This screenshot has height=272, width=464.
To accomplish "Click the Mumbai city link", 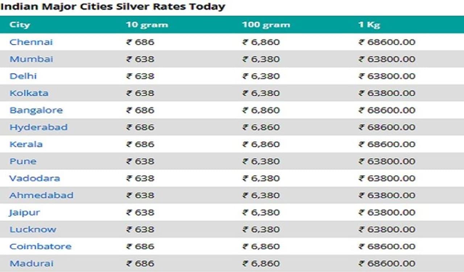I will point(31,59).
